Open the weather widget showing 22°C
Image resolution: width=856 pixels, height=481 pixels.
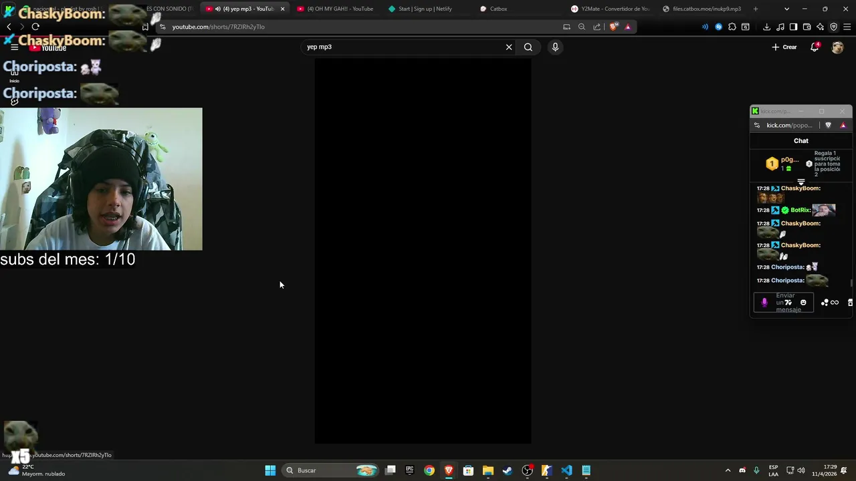[x=37, y=470]
